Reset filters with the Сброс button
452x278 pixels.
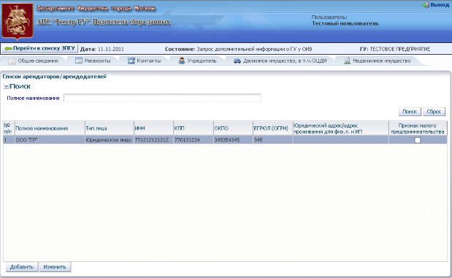pyautogui.click(x=434, y=112)
